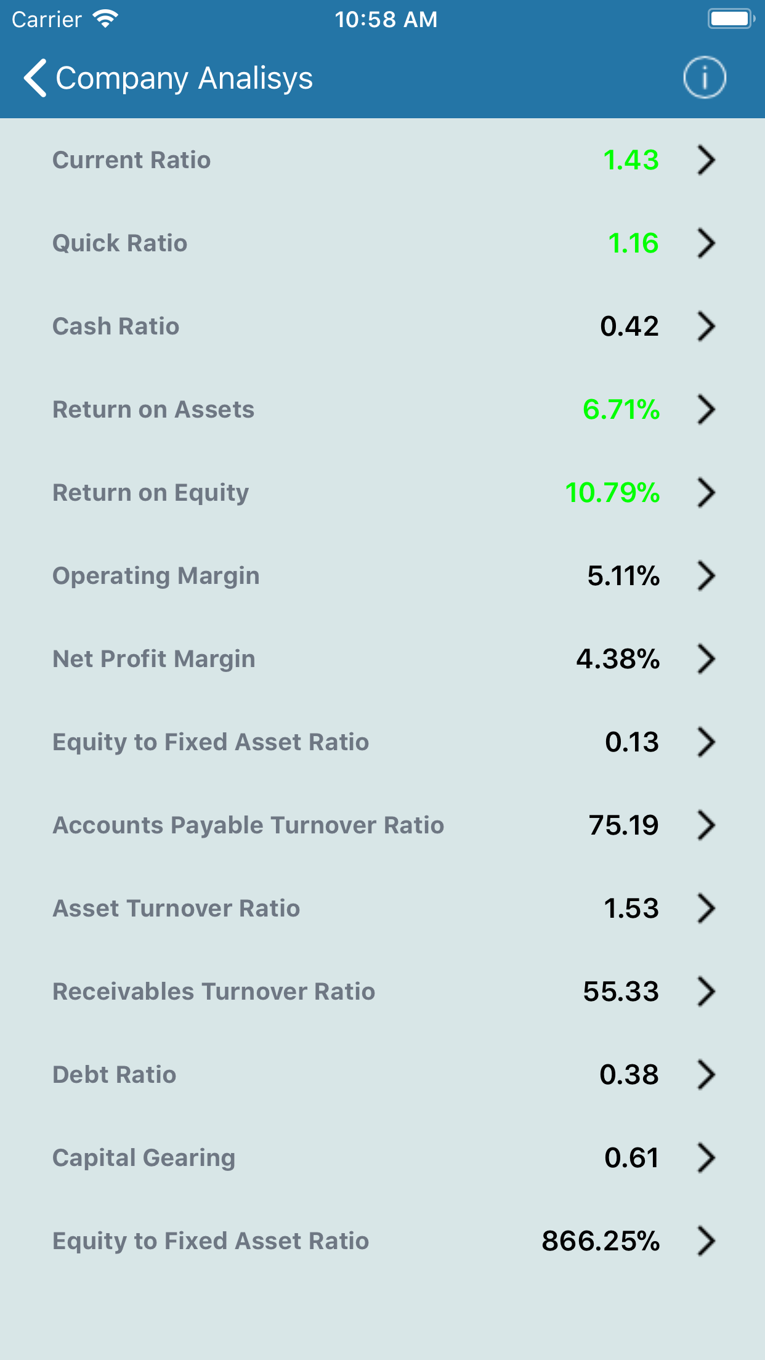765x1360 pixels.
Task: Open Return on Assets chevron
Action: point(706,410)
